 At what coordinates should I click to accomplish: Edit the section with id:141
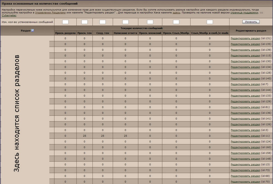tap(245, 119)
